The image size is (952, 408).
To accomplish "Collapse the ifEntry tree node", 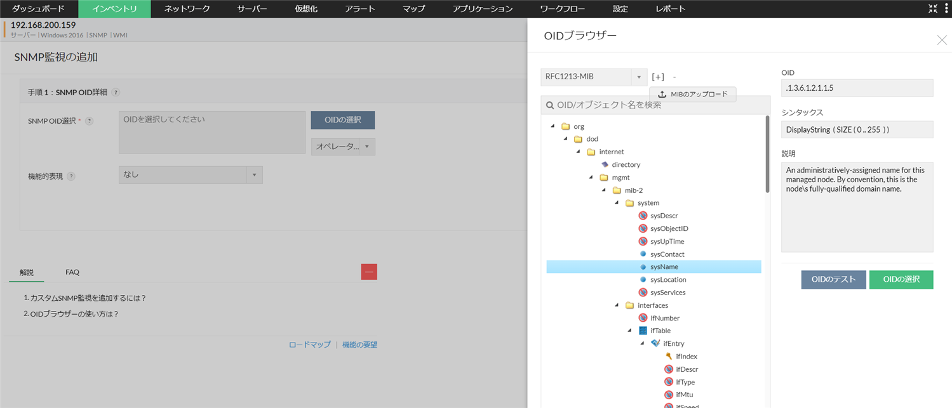I will pyautogui.click(x=643, y=343).
